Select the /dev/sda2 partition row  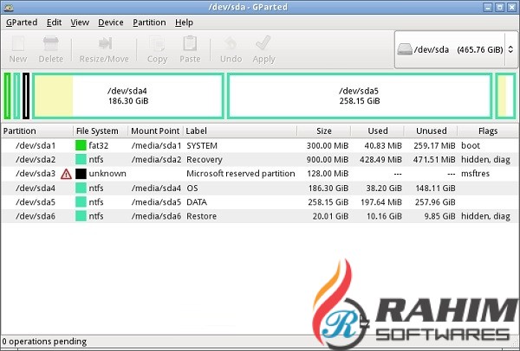click(260, 159)
